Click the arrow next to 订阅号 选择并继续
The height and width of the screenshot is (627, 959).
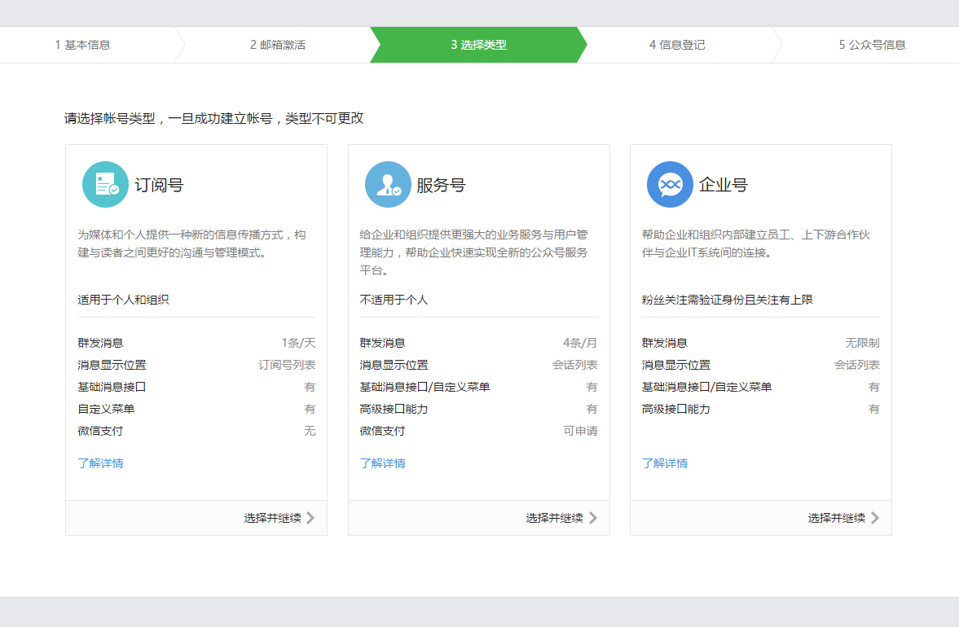coord(310,518)
